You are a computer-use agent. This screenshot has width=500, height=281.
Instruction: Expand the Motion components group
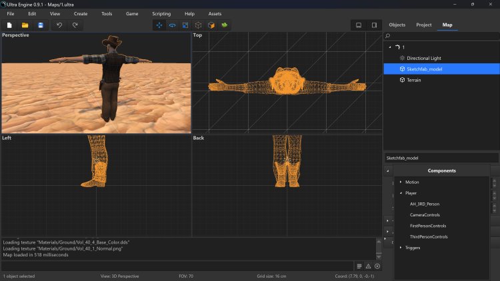pyautogui.click(x=401, y=182)
